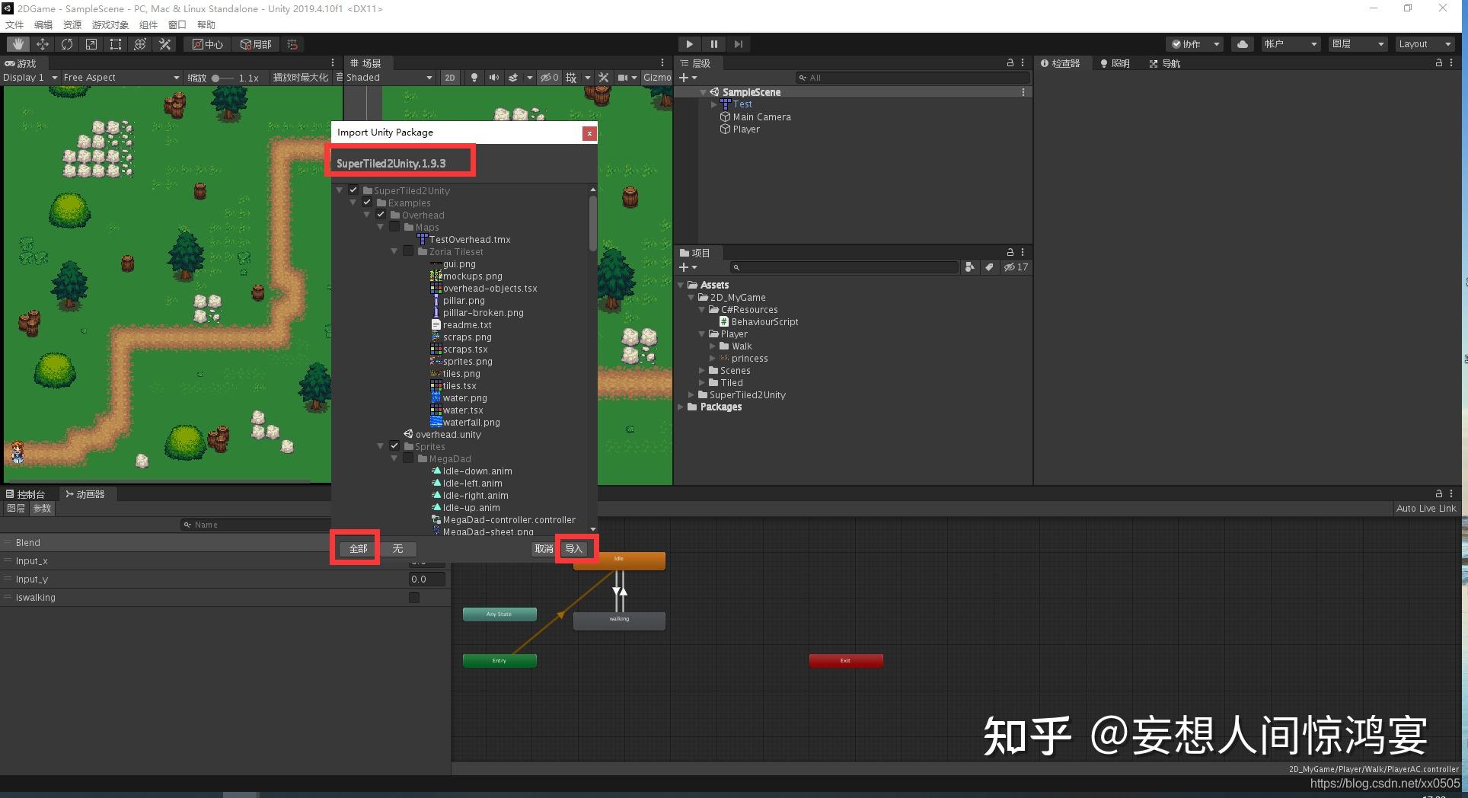Open the Shaded draw mode dropdown

point(388,77)
